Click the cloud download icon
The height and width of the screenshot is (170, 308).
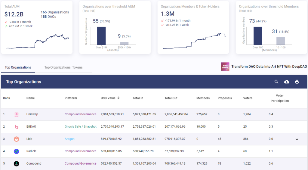287,82
